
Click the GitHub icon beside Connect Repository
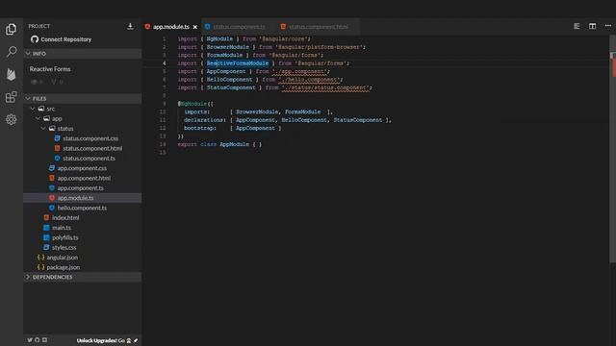coord(35,39)
